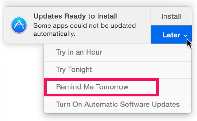This screenshot has height=121, width=197.
Task: Click the Updates Ready to Install title
Action: pos(76,16)
